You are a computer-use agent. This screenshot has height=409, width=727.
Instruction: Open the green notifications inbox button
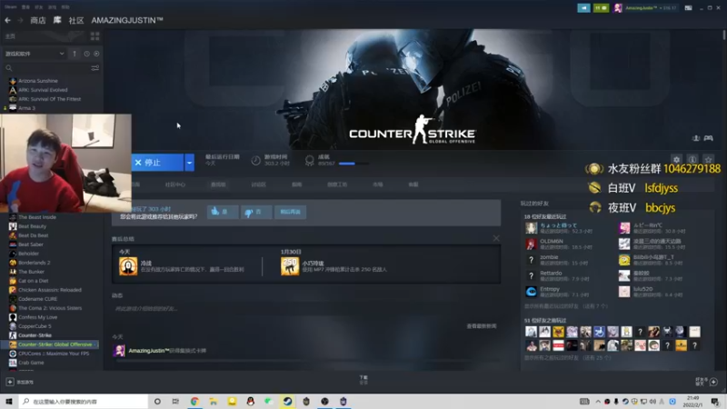601,8
